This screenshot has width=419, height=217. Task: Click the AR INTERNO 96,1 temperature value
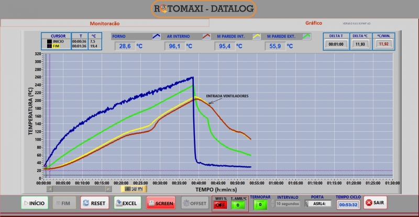click(174, 46)
